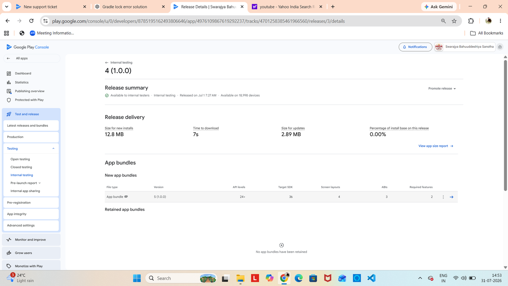
Task: Bookmark this page with star icon
Action: (454, 21)
